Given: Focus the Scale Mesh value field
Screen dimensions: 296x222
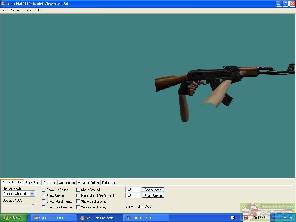Looking at the screenshot, I should click(132, 190).
